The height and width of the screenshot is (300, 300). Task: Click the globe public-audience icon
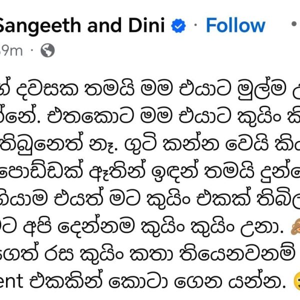coord(47,50)
